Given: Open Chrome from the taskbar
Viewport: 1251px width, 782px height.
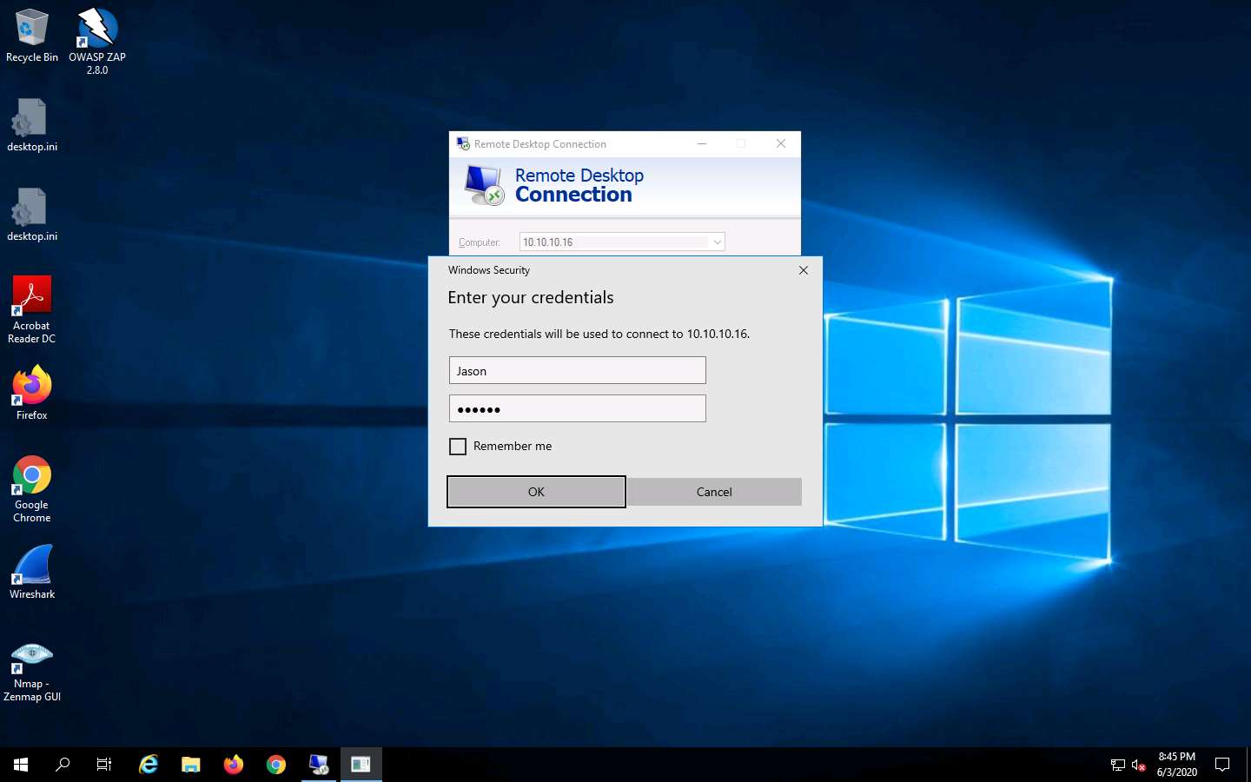Looking at the screenshot, I should coord(276,765).
